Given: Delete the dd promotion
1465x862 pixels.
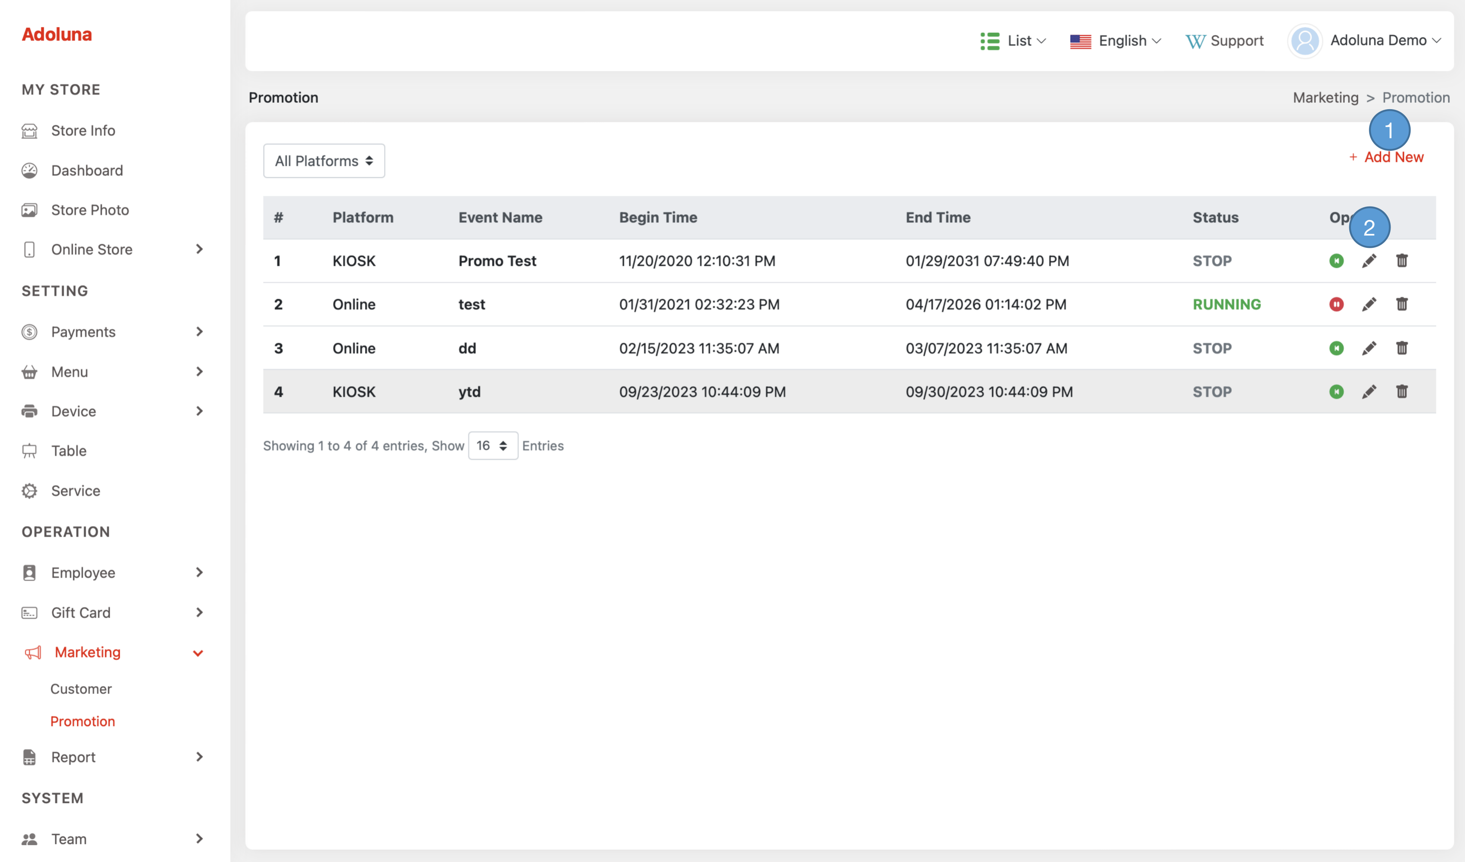Looking at the screenshot, I should click(1402, 348).
